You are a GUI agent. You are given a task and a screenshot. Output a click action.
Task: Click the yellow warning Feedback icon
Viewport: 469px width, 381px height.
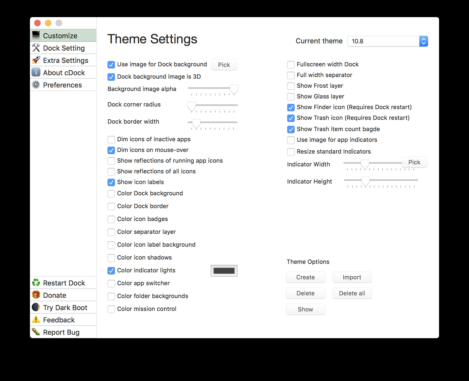(36, 320)
